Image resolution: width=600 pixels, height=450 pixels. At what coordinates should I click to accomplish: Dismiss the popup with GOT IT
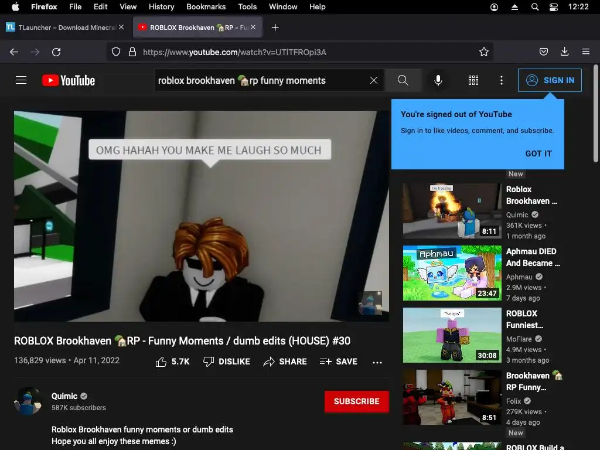tap(538, 154)
